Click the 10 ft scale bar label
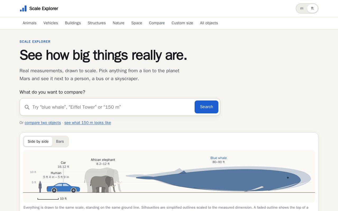This screenshot has height=211, width=338. point(63,199)
